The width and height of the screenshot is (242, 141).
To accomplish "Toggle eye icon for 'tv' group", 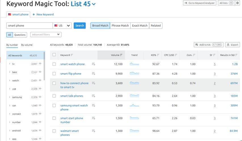I will (x=40, y=64).
